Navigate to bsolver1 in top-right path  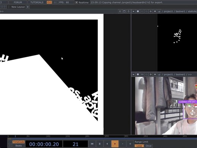(x=180, y=11)
